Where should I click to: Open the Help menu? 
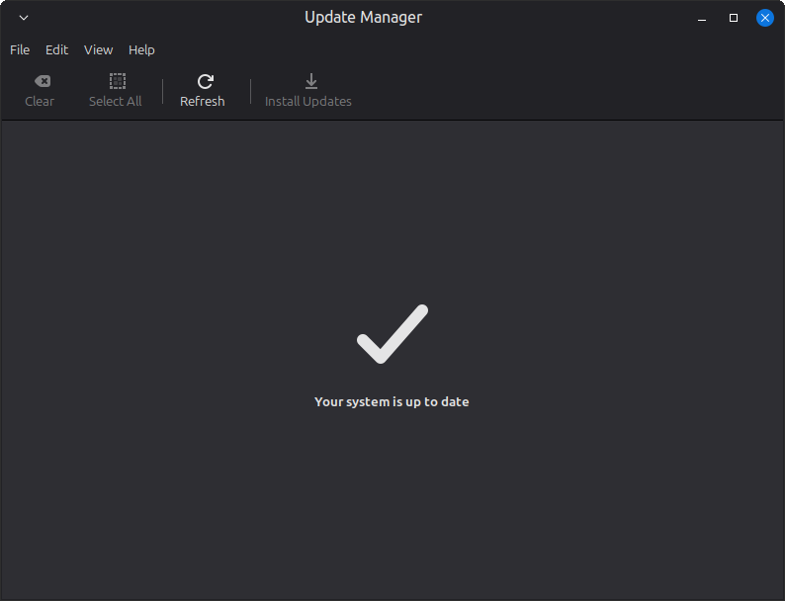(141, 50)
